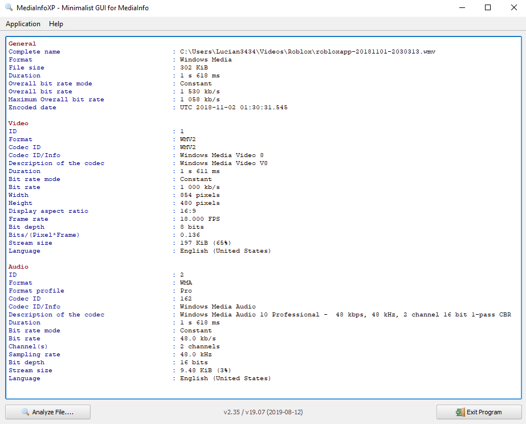The image size is (526, 424).
Task: Click the version text v2.35 / v19.07
Action: point(263,412)
